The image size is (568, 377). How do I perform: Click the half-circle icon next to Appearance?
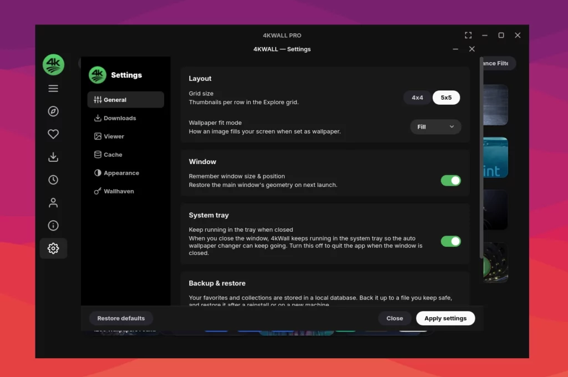[98, 173]
